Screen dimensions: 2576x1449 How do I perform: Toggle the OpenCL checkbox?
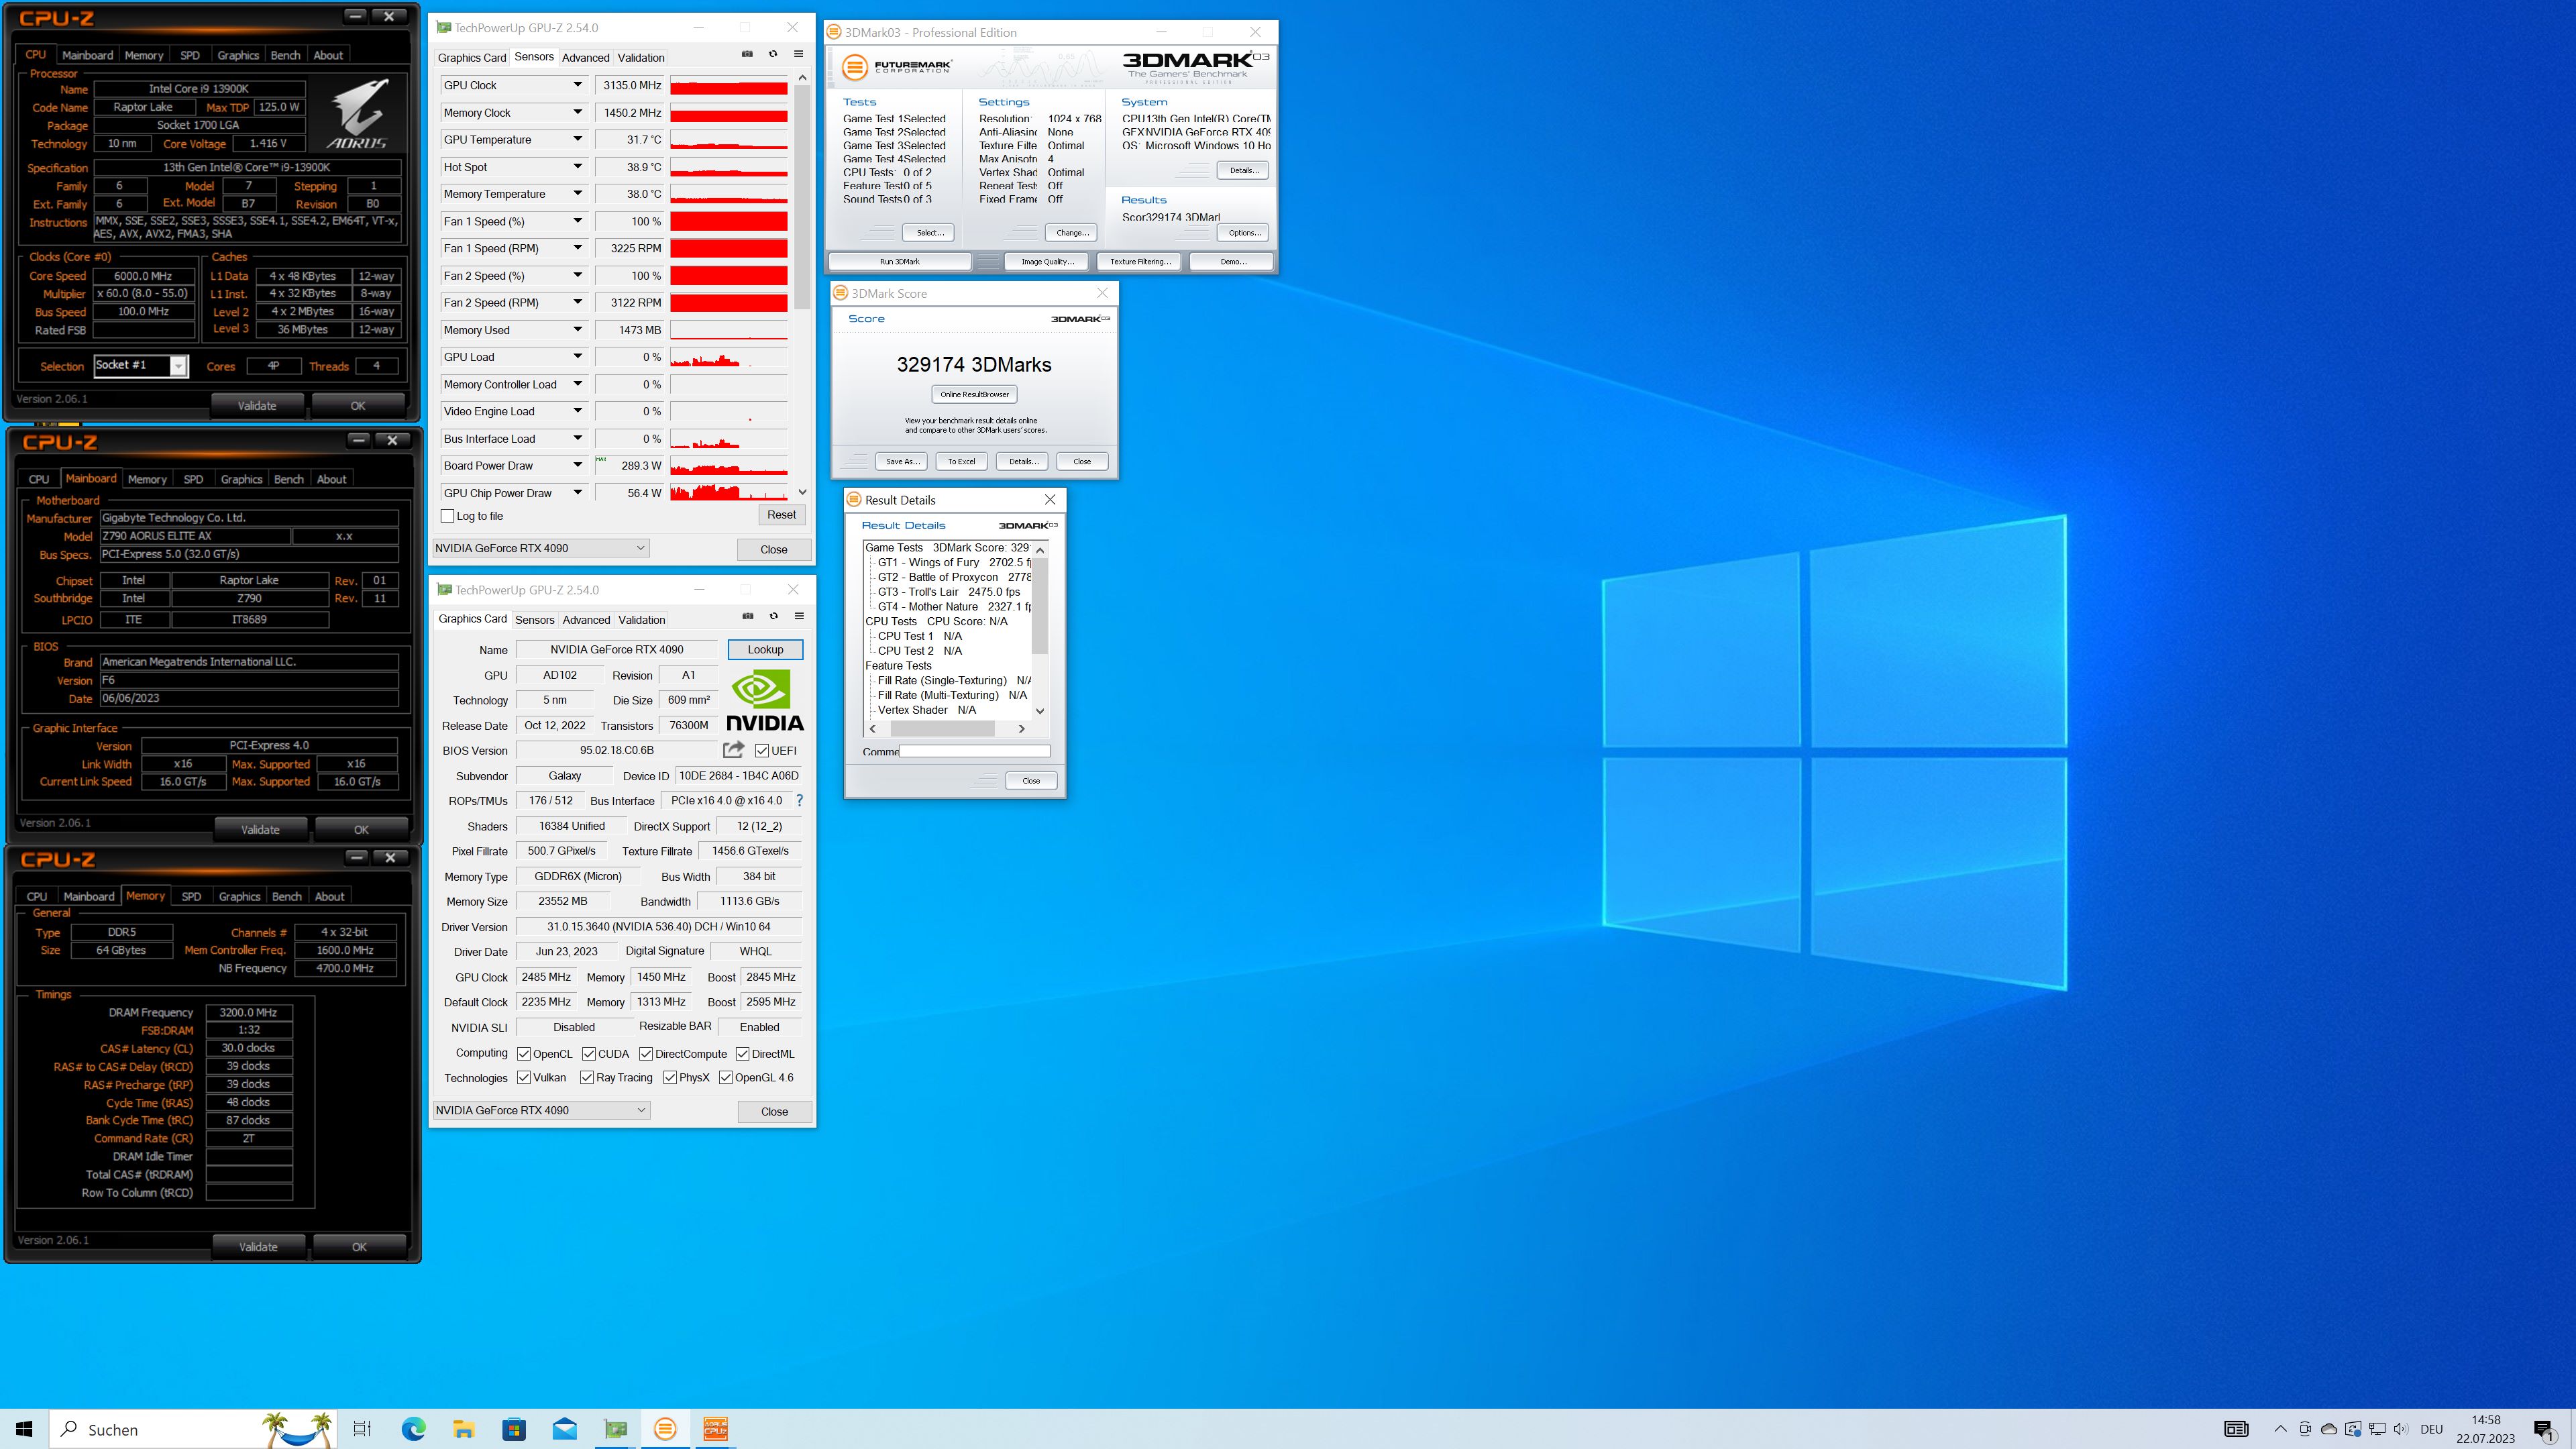(x=523, y=1053)
